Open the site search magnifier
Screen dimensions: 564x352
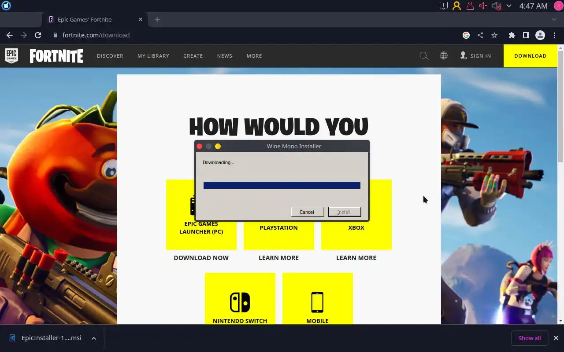click(x=424, y=56)
